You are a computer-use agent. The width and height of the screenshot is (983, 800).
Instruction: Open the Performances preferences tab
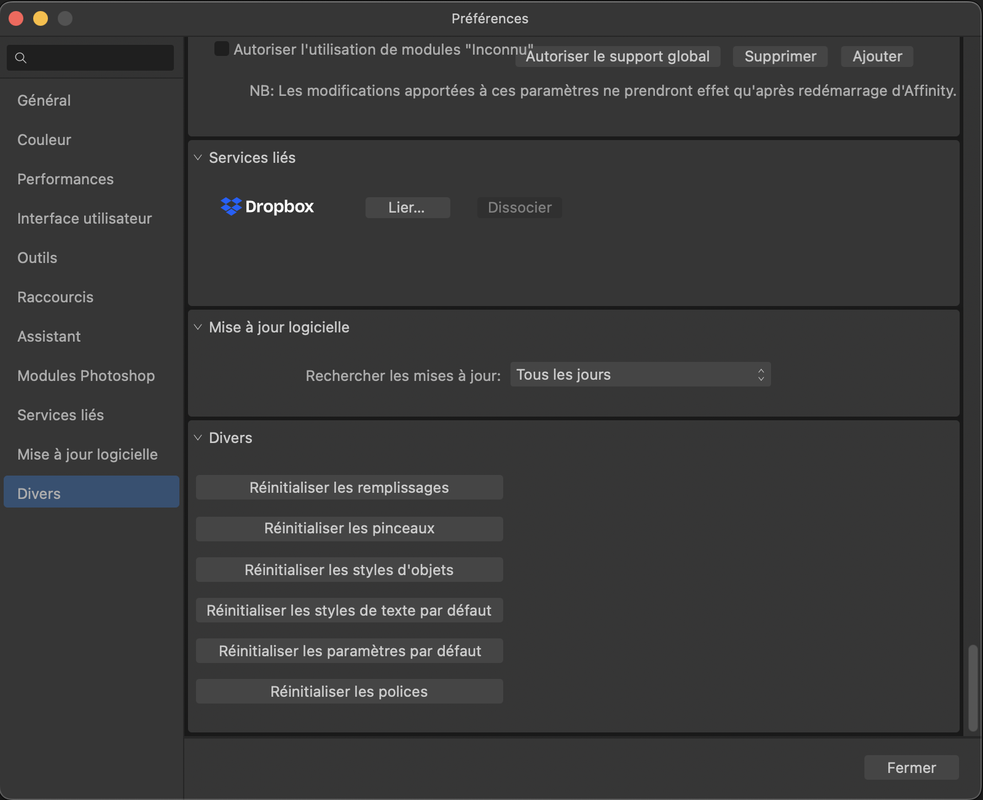tap(66, 179)
